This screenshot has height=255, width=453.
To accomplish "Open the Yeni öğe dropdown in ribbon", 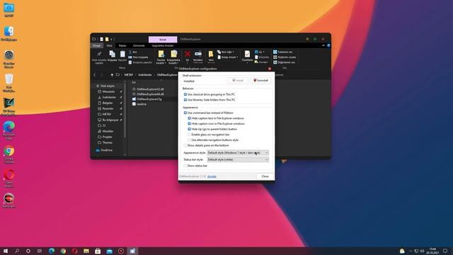I will 225,52.
